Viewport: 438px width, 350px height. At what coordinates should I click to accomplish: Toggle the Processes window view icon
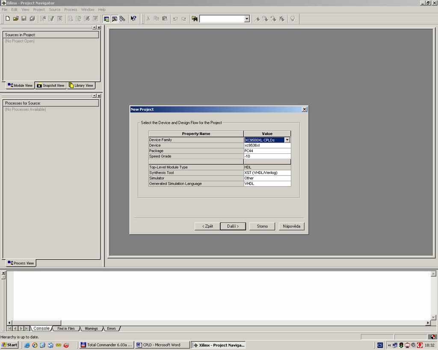tap(115, 19)
